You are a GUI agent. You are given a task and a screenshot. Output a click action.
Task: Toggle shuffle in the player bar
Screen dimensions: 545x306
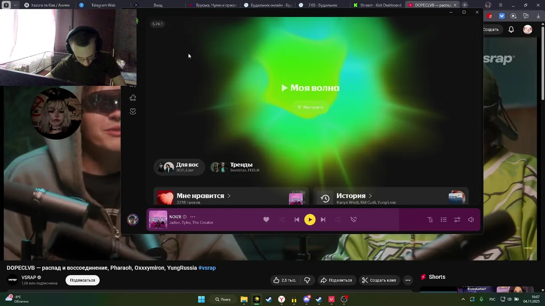pos(281,220)
